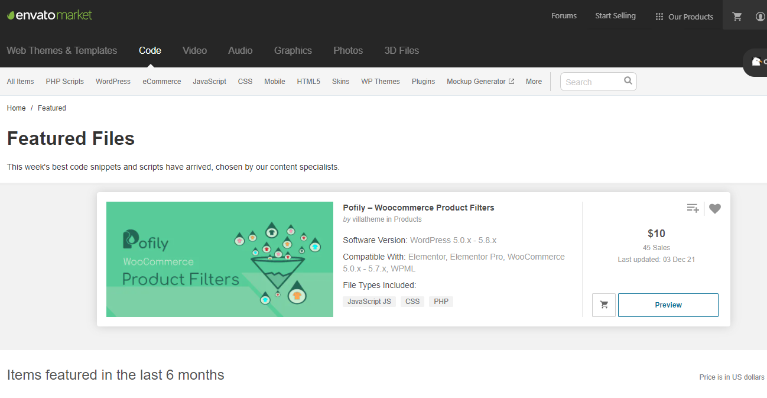
Task: Expand the More menu
Action: pos(534,82)
